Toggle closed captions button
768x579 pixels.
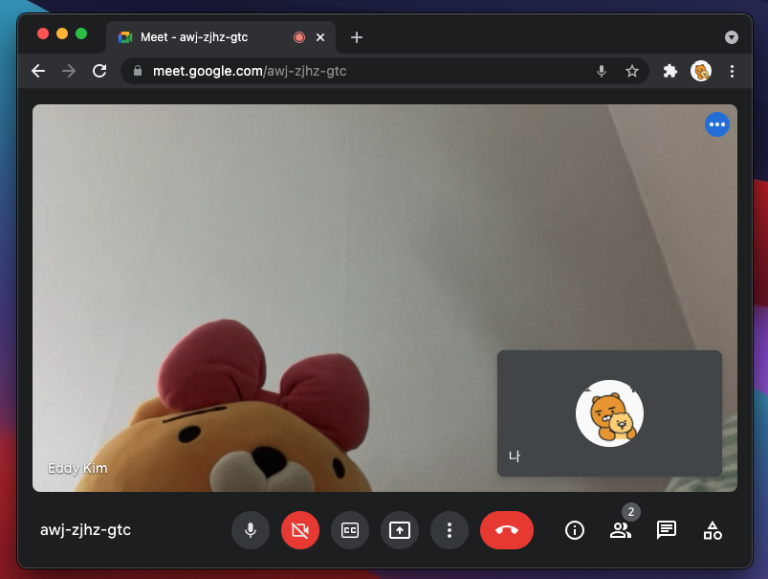click(350, 530)
